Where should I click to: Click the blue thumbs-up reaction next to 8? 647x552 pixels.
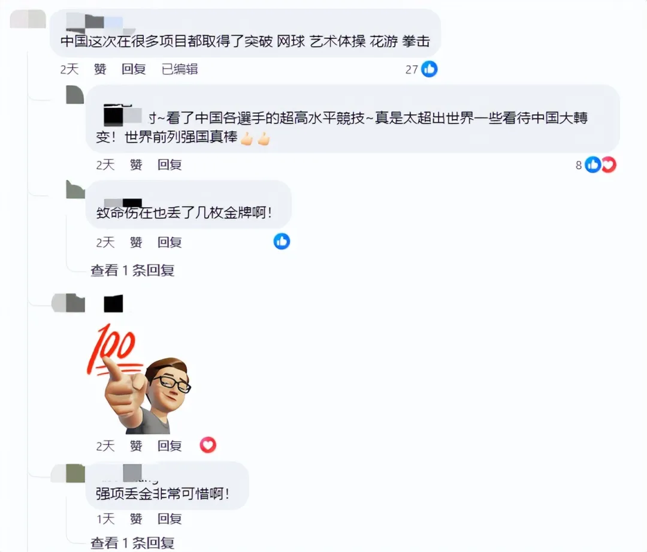coord(593,165)
